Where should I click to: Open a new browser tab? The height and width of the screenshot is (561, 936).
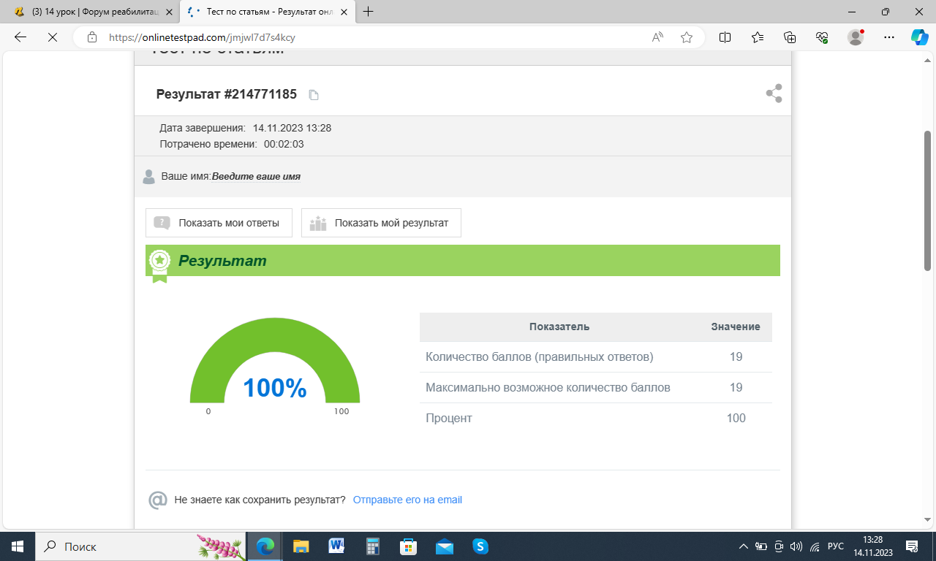pos(369,12)
